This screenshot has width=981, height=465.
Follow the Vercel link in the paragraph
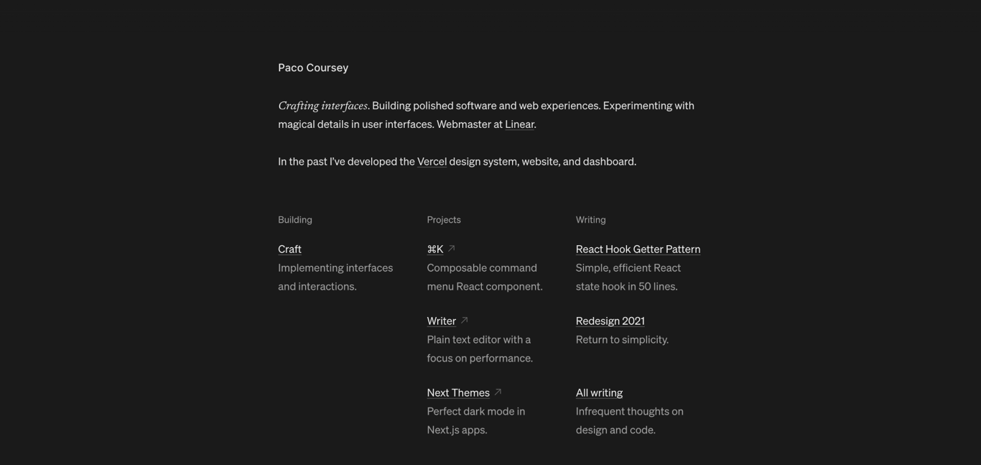coord(432,162)
